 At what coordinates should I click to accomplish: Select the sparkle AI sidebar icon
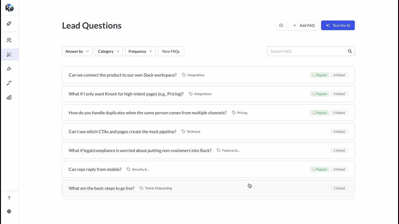click(9, 55)
